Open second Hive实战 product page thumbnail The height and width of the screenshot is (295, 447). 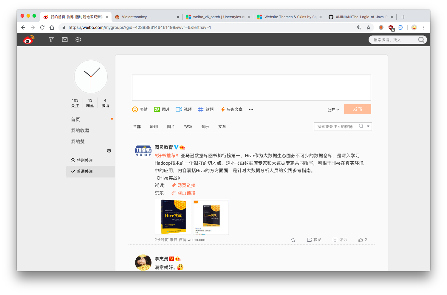coord(211,217)
